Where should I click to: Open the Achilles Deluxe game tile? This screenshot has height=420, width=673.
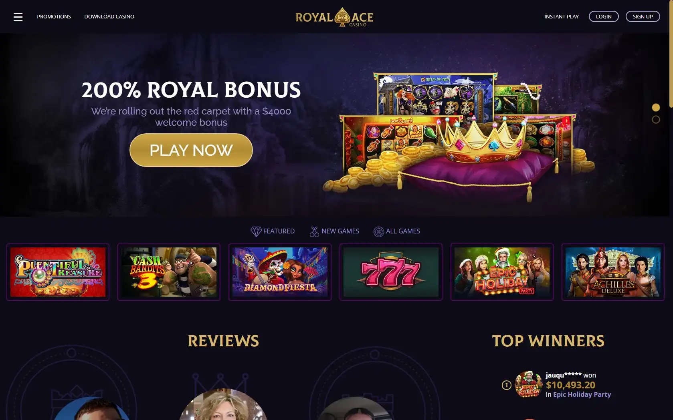[613, 272]
